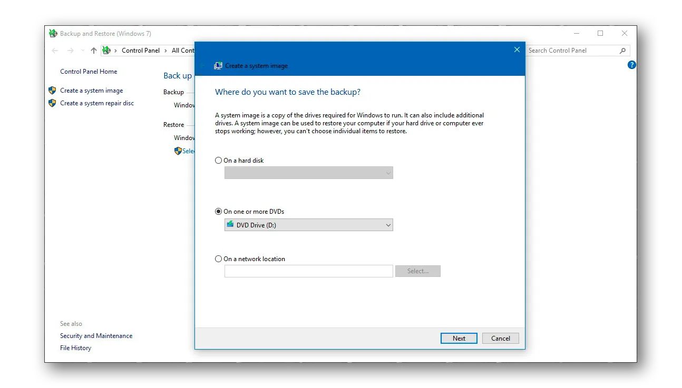Screen dimensions: 682x388
Task: Click the Control Panel address bar icon
Action: tap(106, 51)
